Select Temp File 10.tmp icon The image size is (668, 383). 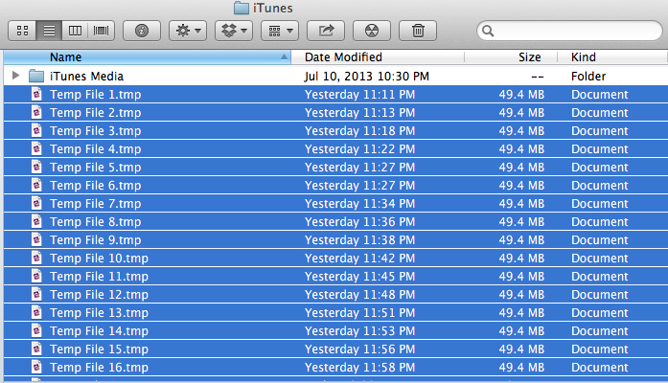[36, 258]
